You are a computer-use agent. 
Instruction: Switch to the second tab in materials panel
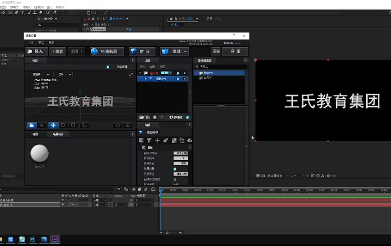pos(58,134)
